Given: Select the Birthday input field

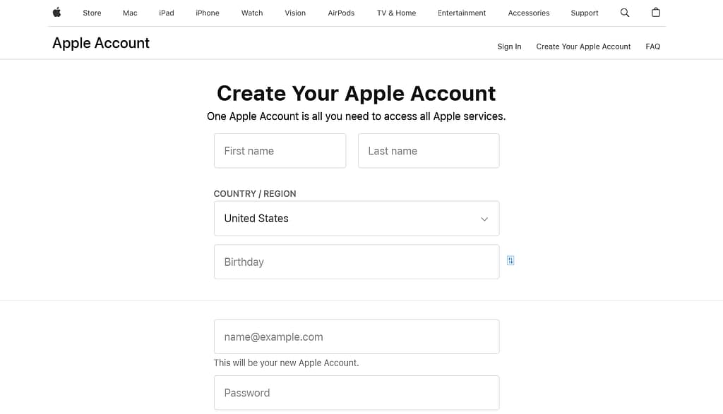Looking at the screenshot, I should click(356, 262).
